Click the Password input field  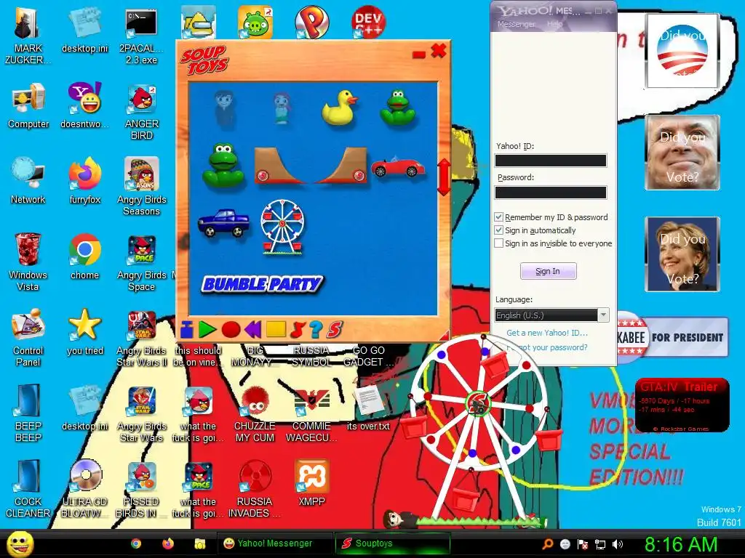click(x=551, y=192)
